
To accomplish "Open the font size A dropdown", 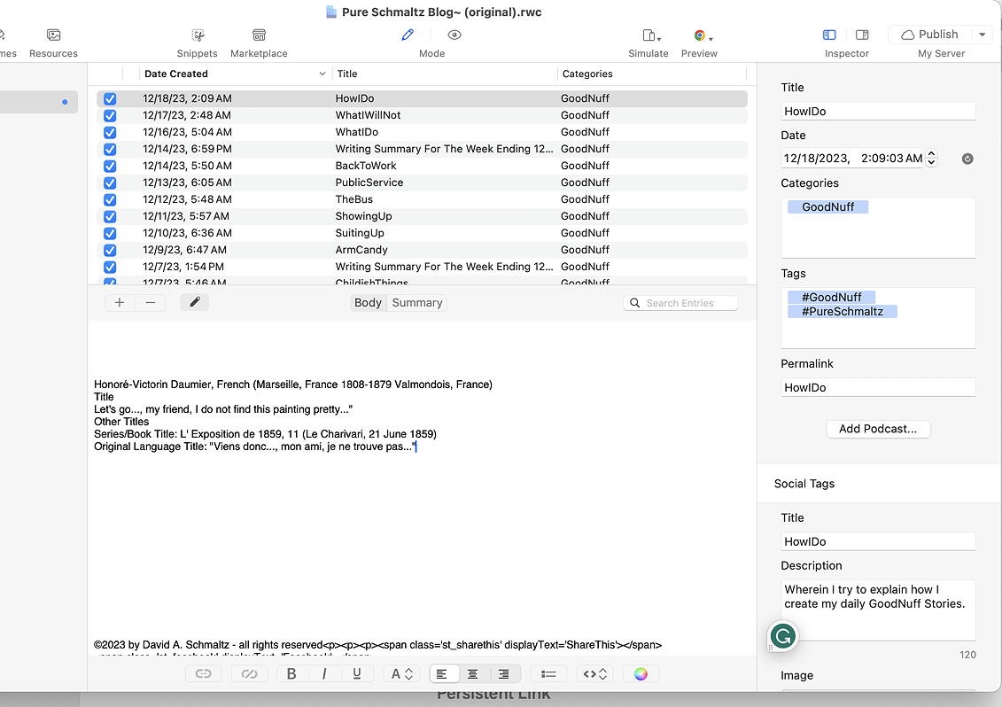I will click(402, 673).
